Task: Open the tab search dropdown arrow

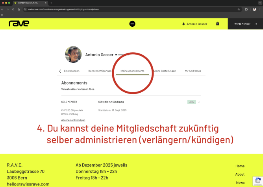Action: coord(260,3)
